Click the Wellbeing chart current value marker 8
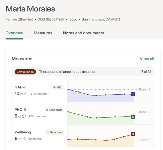Screen dimensions: 163x150 [133, 134]
